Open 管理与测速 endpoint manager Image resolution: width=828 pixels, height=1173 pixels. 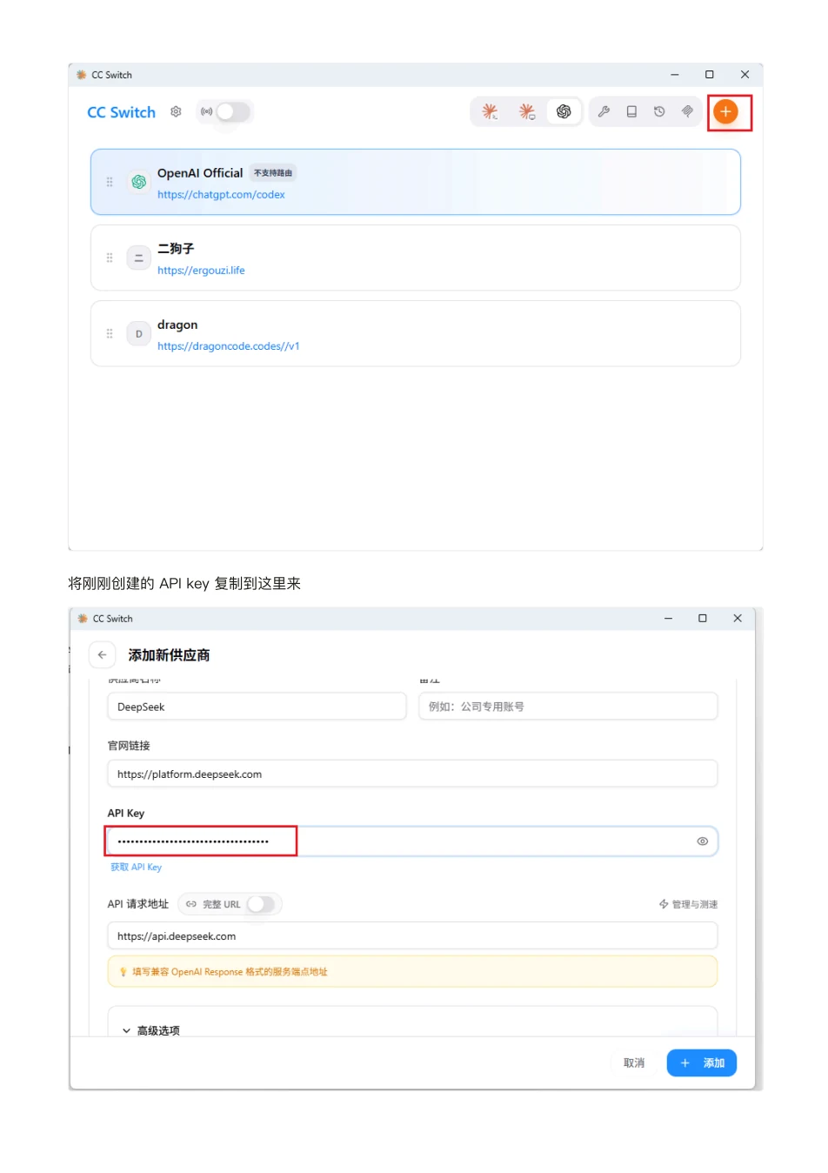pos(688,904)
